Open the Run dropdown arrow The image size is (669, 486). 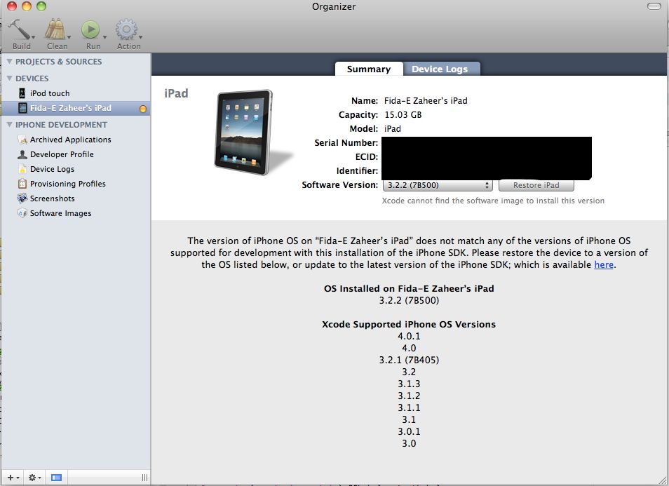104,37
